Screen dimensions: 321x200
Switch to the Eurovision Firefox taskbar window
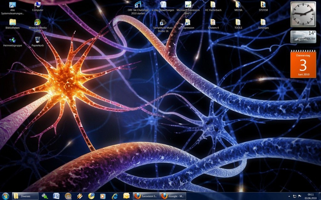pyautogui.click(x=146, y=196)
